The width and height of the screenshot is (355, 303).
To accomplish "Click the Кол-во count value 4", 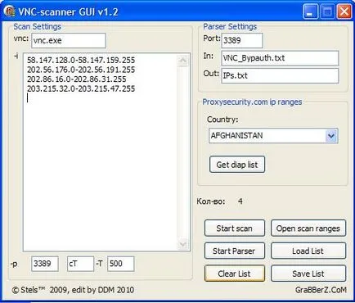I will point(240,201).
